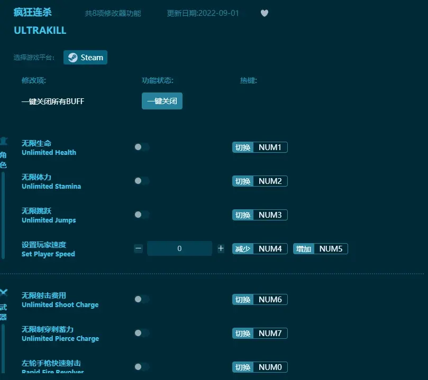Toggle Unlimited Shoot Charge switch
This screenshot has height=380, width=428.
(x=141, y=300)
